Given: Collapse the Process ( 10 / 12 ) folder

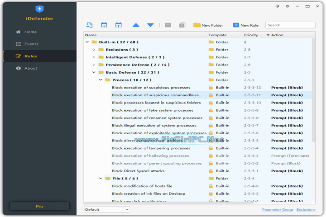Looking at the screenshot, I should coord(101,80).
